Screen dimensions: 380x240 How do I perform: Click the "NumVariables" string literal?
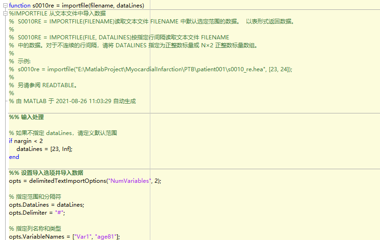pos(130,181)
